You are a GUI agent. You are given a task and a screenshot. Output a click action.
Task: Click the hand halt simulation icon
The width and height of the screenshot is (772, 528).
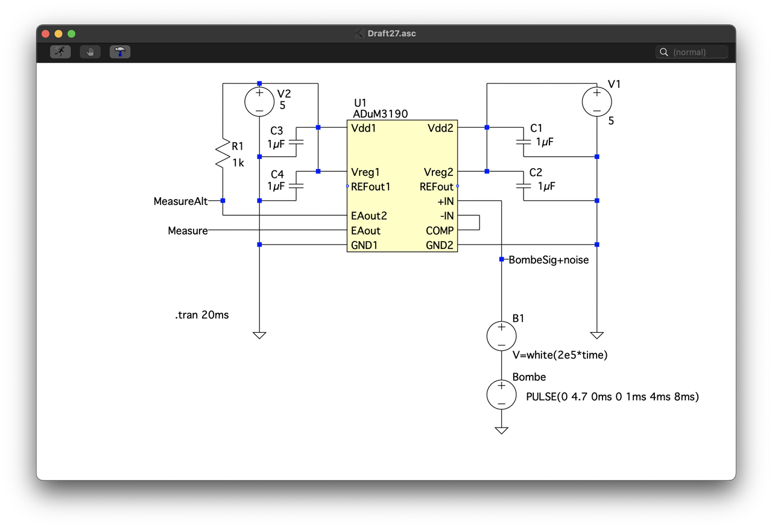pos(90,52)
